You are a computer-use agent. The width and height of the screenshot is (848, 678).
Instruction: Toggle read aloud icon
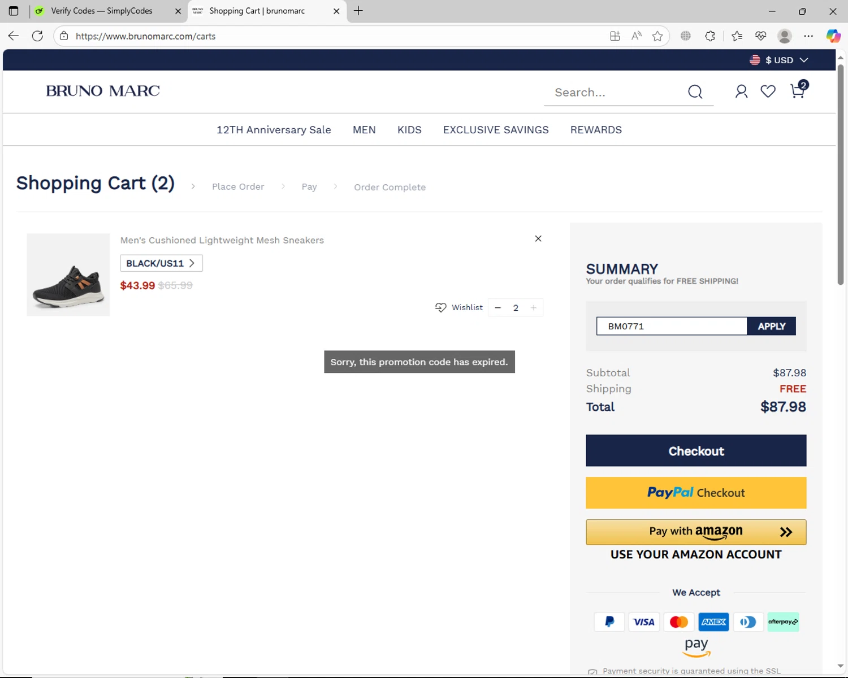(637, 36)
